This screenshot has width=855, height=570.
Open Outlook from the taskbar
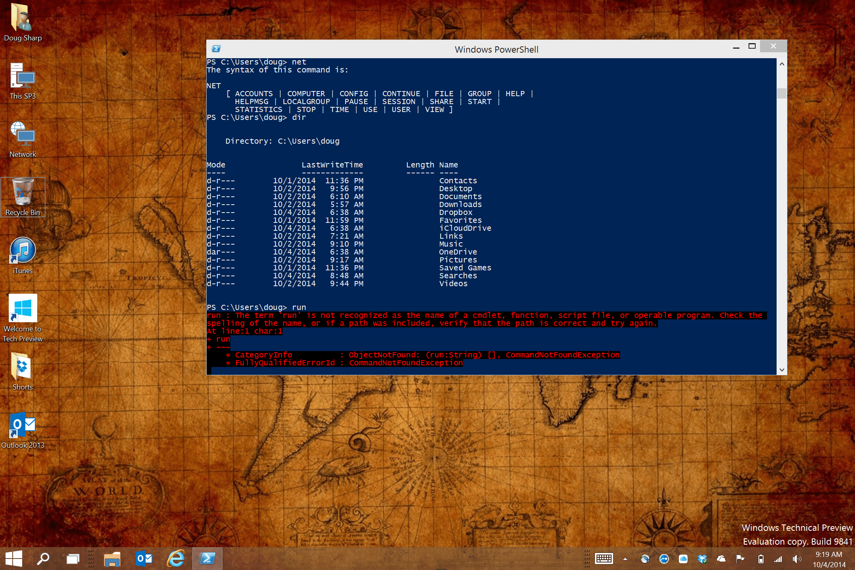[x=144, y=559]
